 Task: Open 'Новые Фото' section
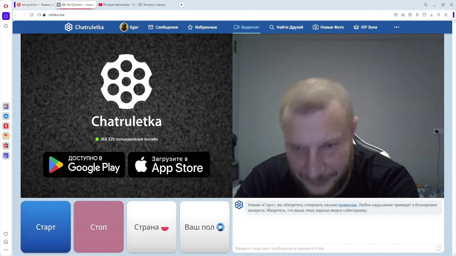[x=328, y=27]
